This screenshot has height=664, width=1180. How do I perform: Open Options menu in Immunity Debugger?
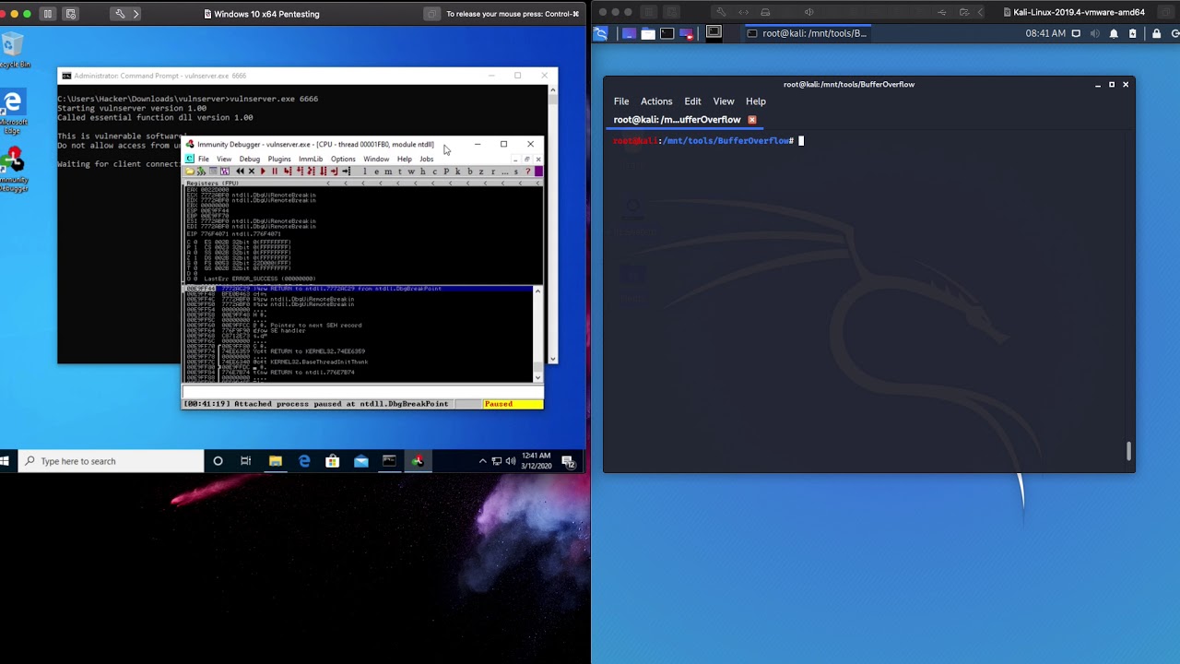343,159
